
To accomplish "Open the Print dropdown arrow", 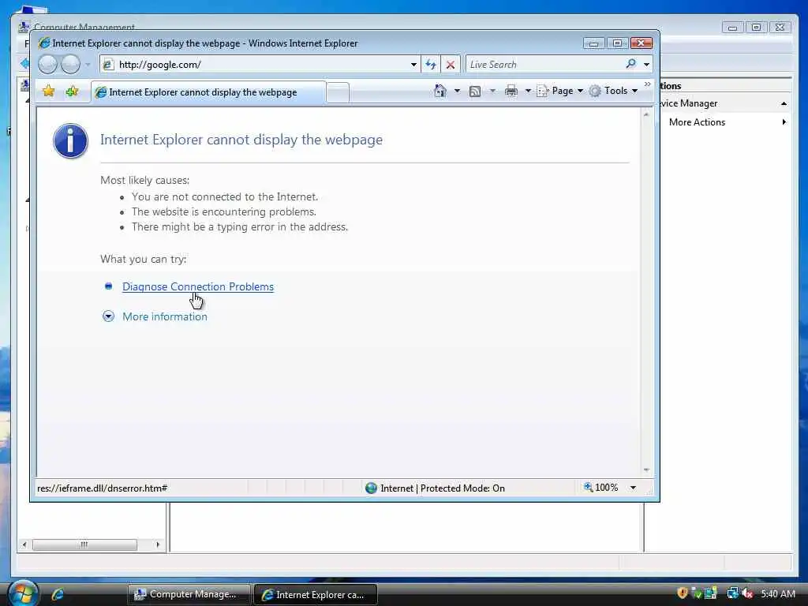I will coord(528,91).
